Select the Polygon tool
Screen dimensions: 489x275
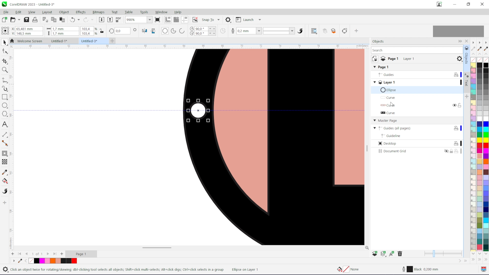[5, 114]
